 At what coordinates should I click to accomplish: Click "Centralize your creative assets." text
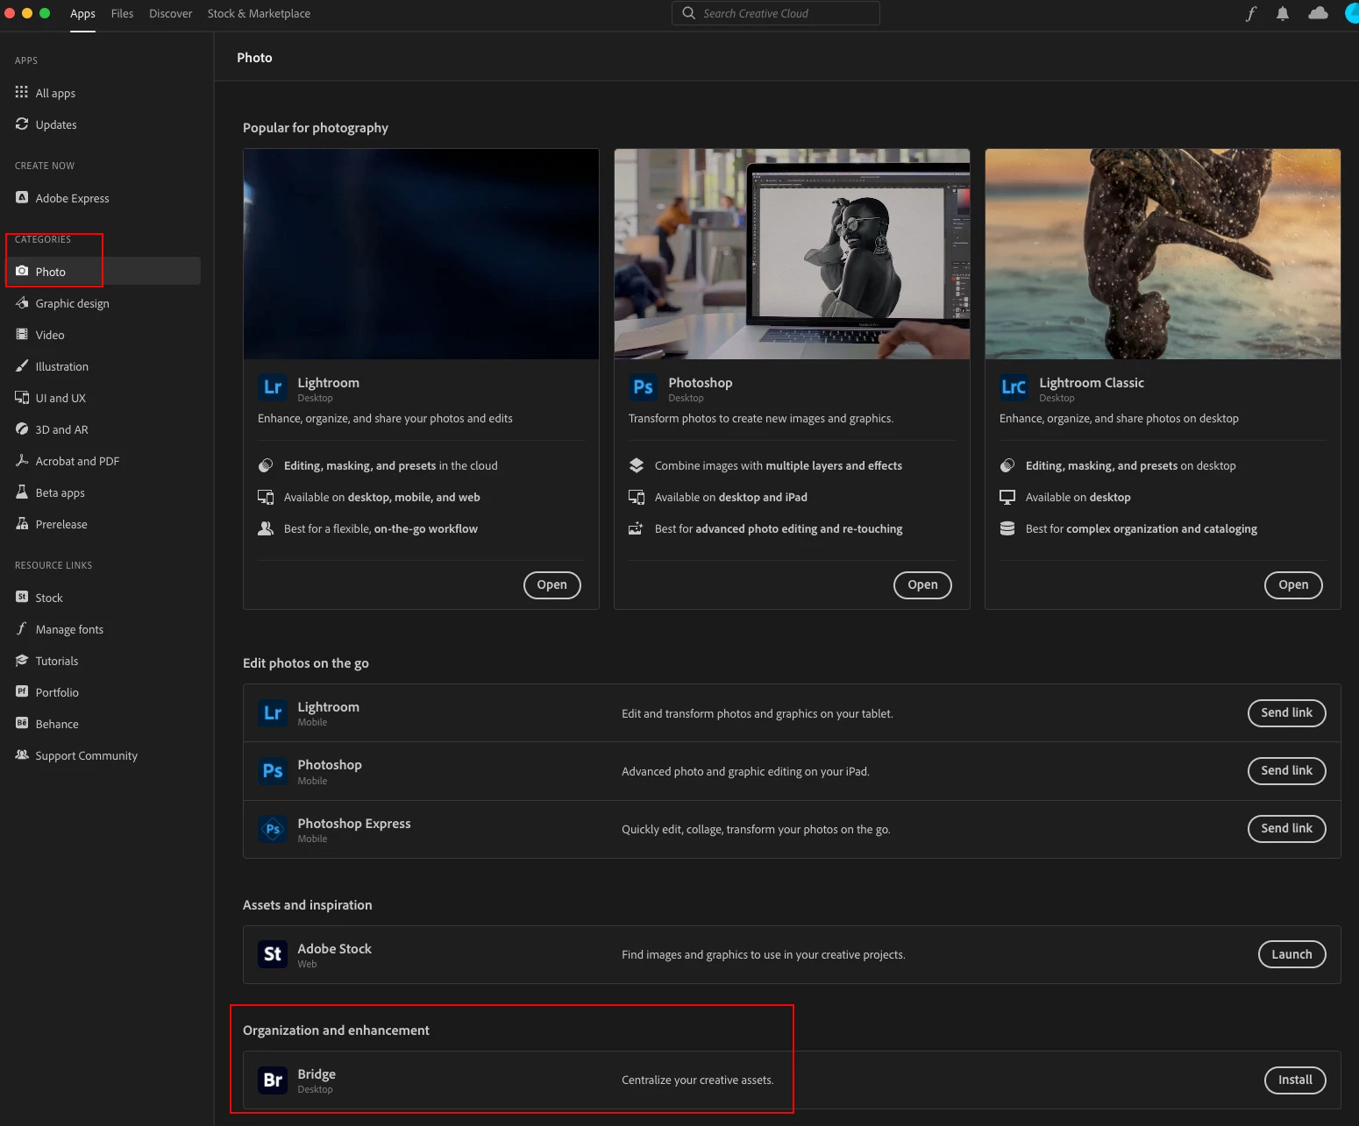698,1080
